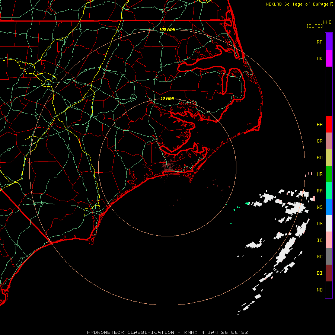Click the WS blue legend swatch
Screen dimensions: 335x335
click(329, 207)
